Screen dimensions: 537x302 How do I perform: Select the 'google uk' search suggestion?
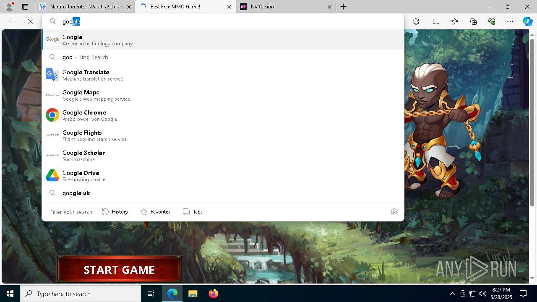coord(223,193)
